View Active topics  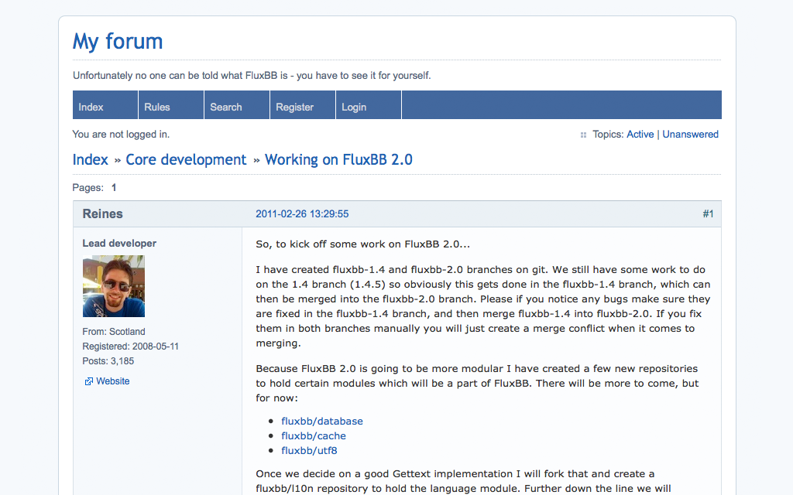tap(640, 135)
